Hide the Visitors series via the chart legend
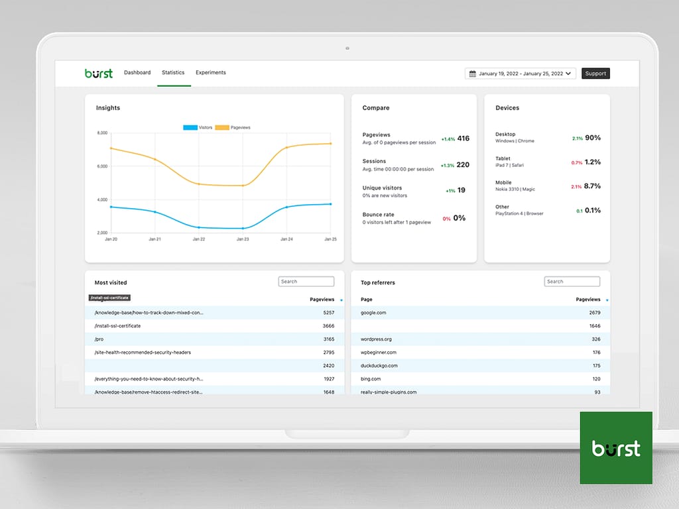 [x=199, y=127]
